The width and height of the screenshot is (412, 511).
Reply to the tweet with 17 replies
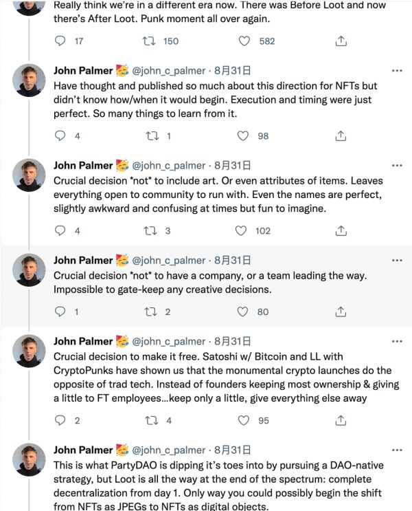(x=60, y=41)
